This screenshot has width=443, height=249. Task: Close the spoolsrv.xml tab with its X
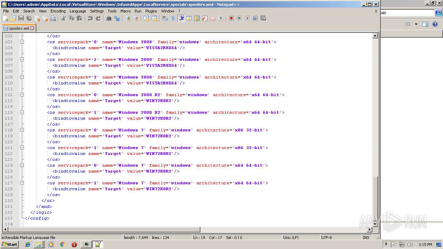point(32,28)
